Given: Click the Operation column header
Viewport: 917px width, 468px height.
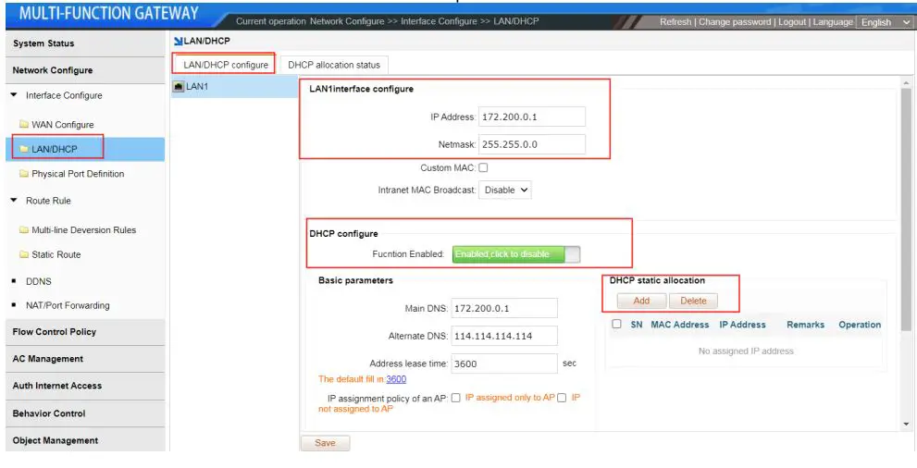Looking at the screenshot, I should click(859, 325).
